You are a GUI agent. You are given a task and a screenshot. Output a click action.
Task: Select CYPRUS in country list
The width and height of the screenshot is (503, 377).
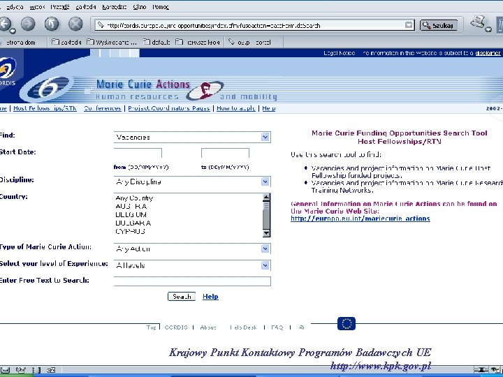[130, 232]
